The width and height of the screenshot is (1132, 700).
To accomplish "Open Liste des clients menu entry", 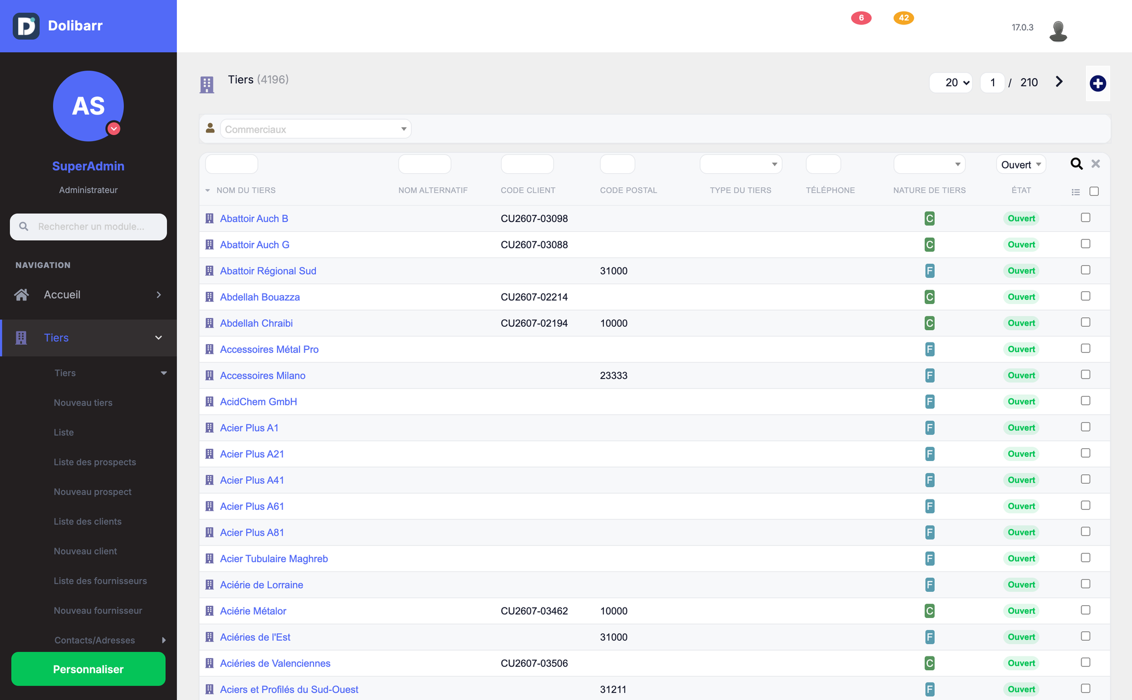I will 88,521.
